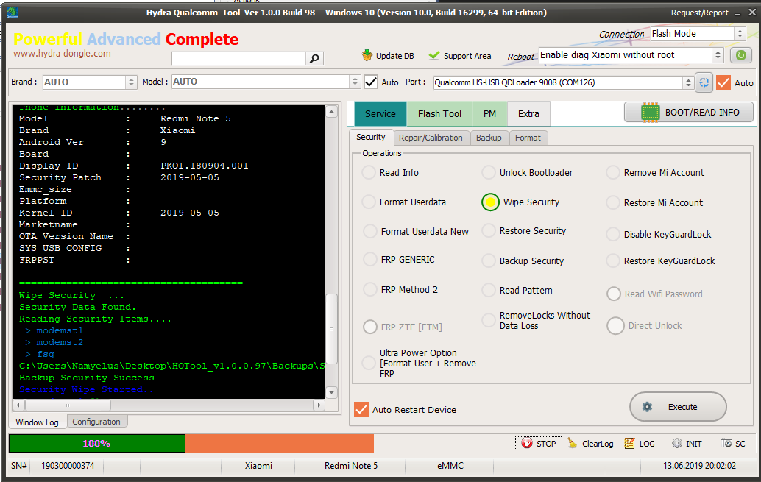Open the Model dropdown
The image size is (761, 482).
355,82
